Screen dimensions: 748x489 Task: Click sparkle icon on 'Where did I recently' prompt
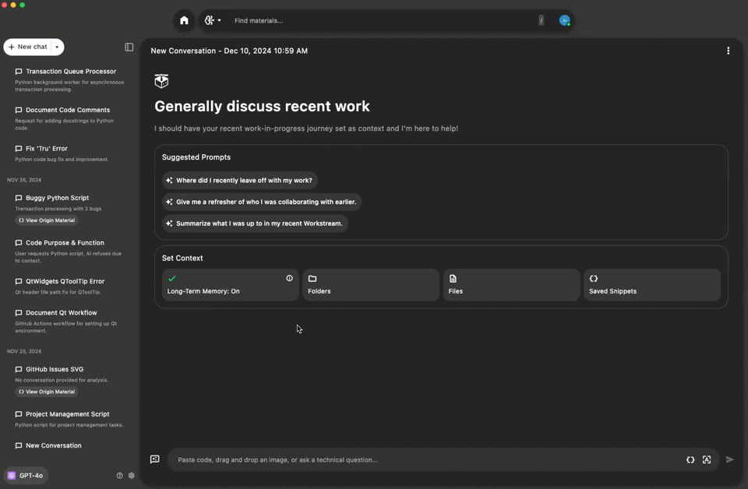[169, 180]
